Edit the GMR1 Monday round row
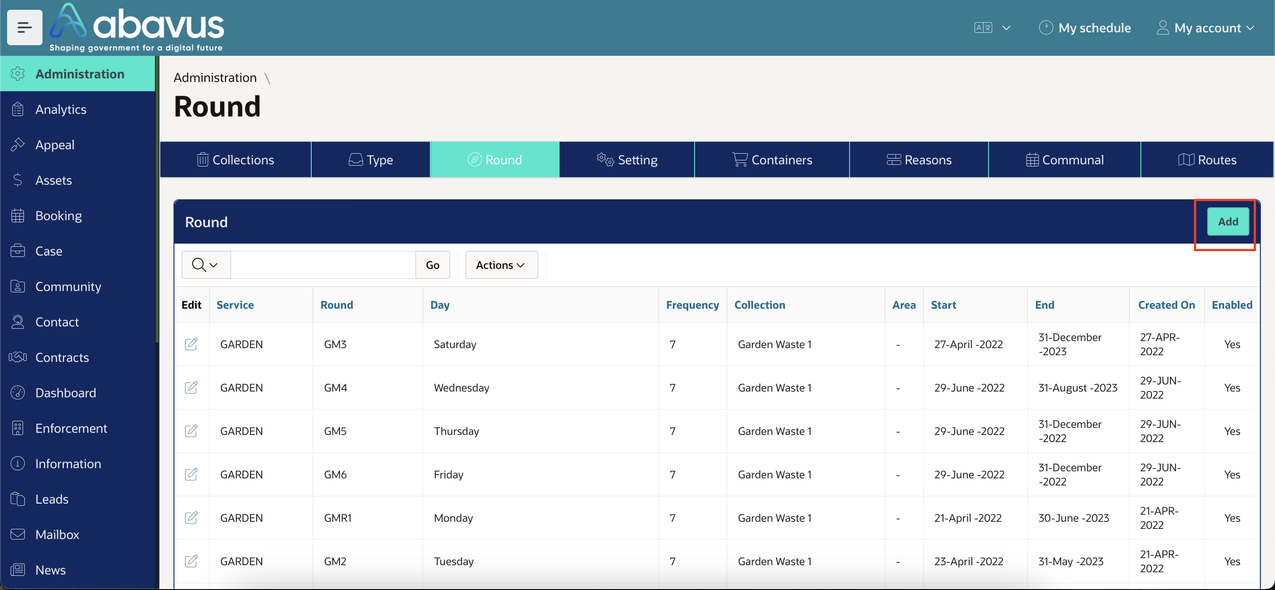The width and height of the screenshot is (1275, 590). (x=191, y=518)
